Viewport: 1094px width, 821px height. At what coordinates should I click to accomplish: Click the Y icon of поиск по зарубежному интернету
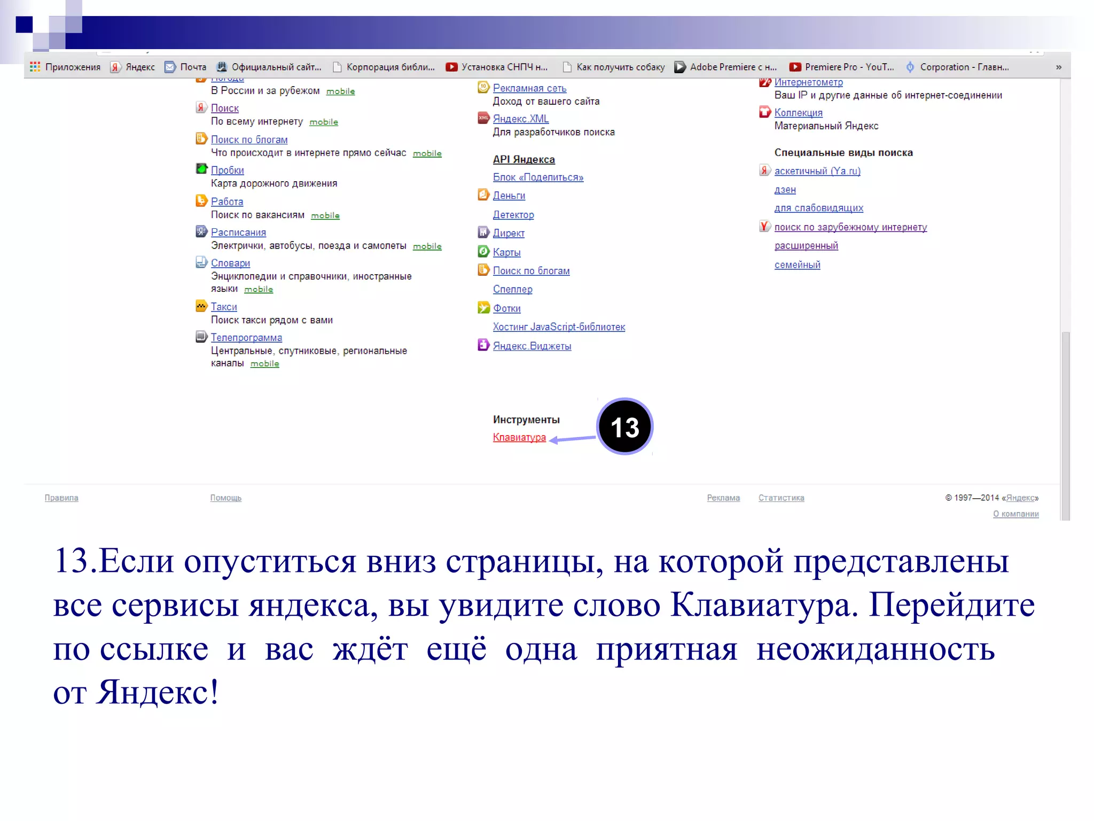coord(765,227)
